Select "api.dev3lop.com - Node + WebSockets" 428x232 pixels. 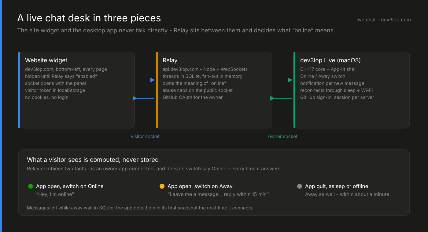[x=205, y=69]
